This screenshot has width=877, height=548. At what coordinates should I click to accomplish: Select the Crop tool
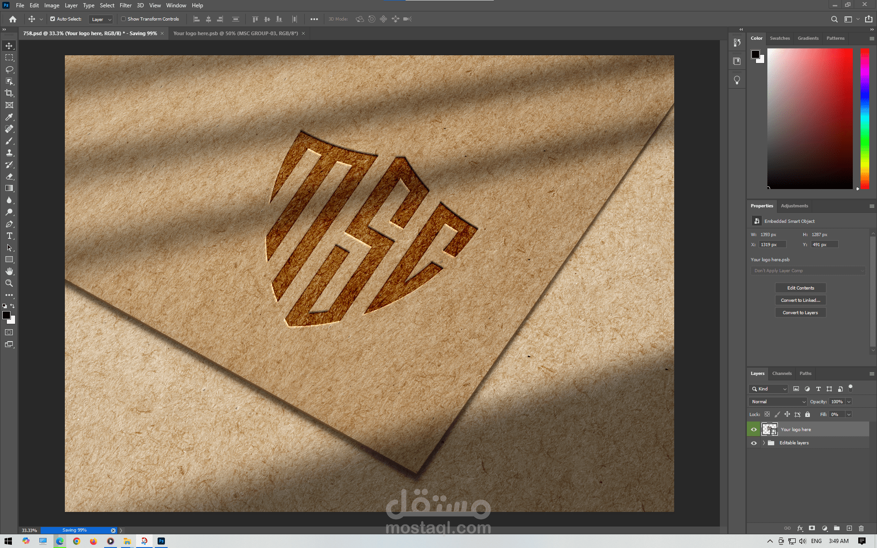pos(9,93)
